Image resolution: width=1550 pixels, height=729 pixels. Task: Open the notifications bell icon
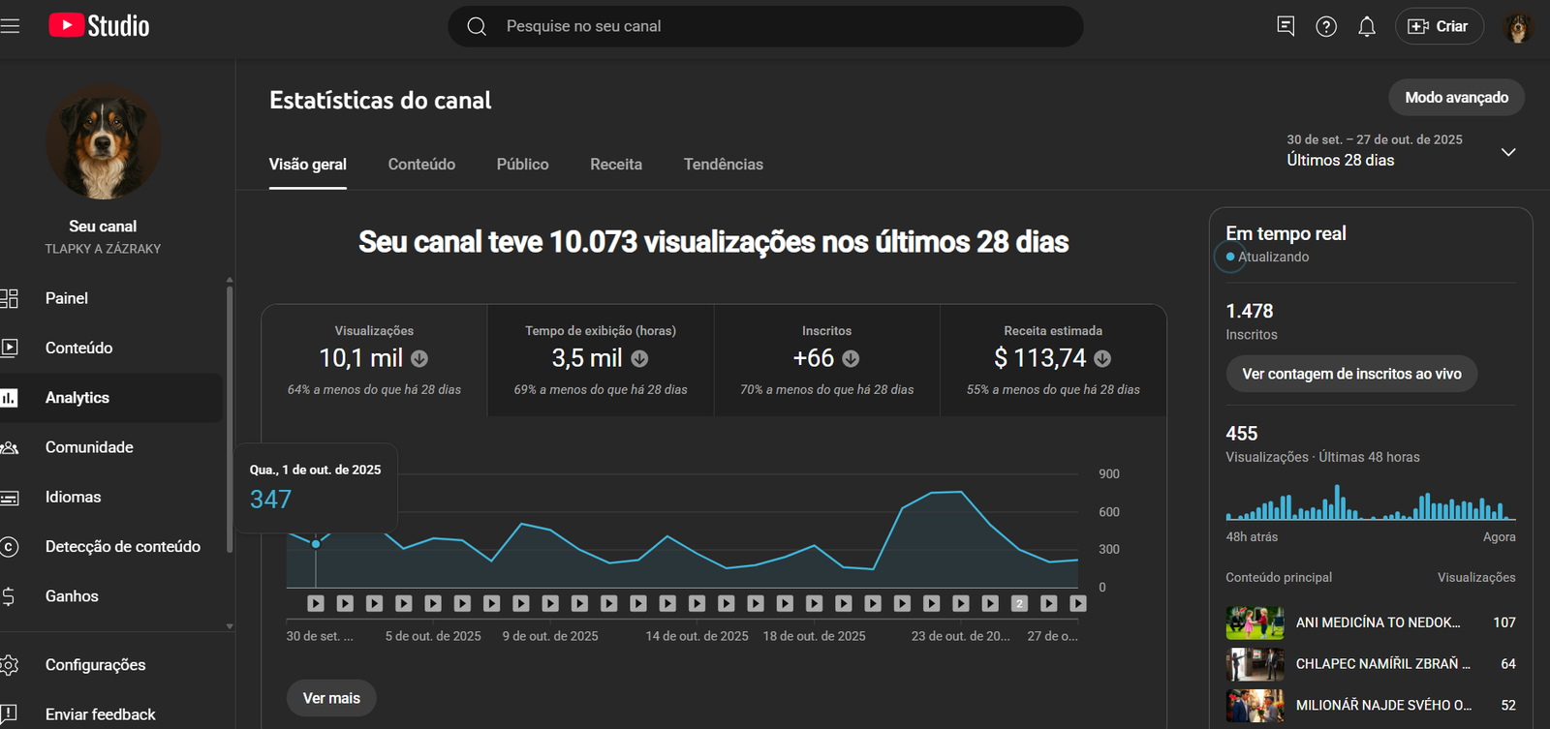click(x=1366, y=26)
